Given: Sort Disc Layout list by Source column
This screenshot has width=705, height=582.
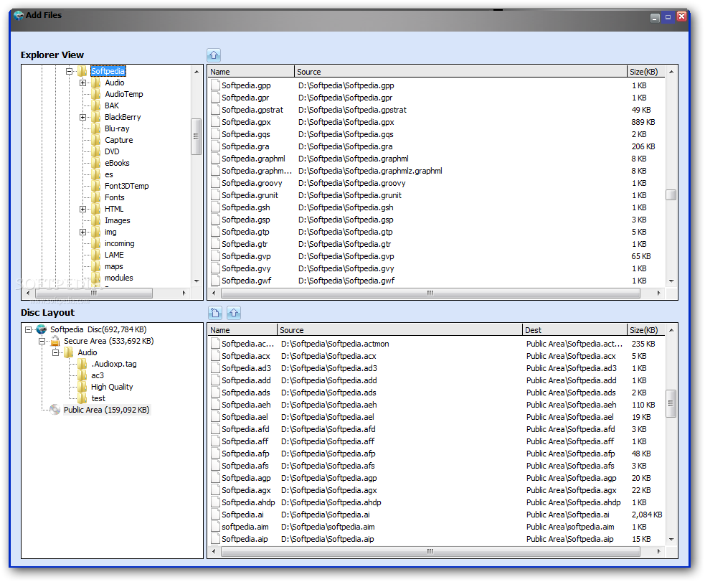Looking at the screenshot, I should (x=399, y=330).
